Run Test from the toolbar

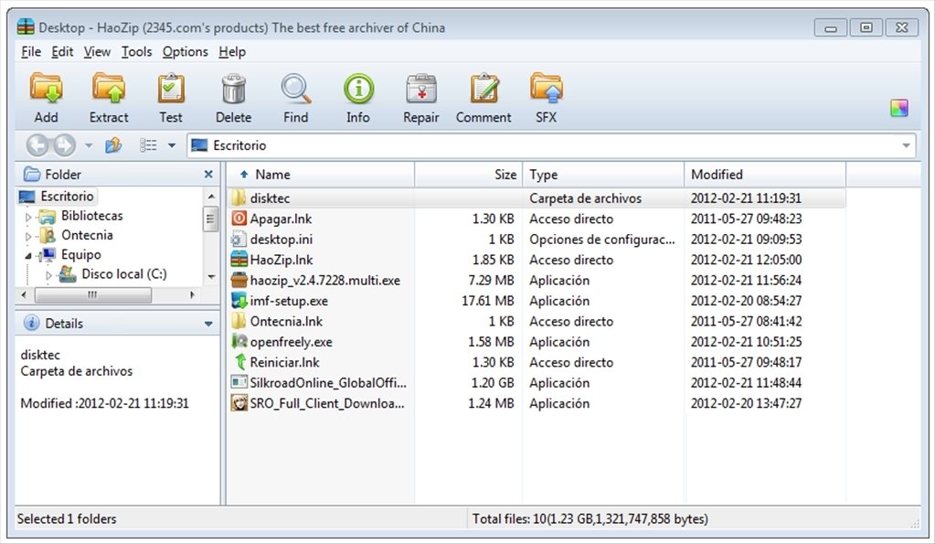coord(171,90)
